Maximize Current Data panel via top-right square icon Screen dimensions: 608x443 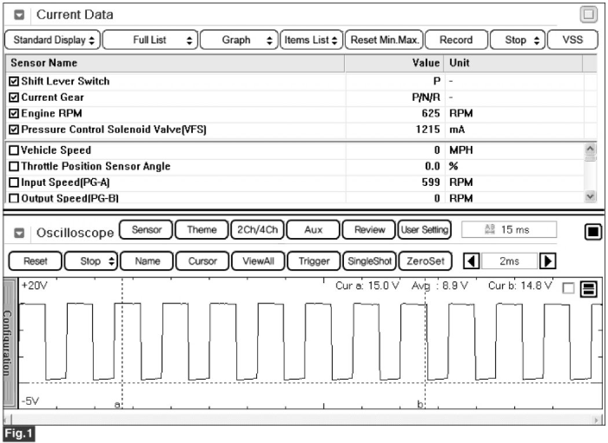588,15
